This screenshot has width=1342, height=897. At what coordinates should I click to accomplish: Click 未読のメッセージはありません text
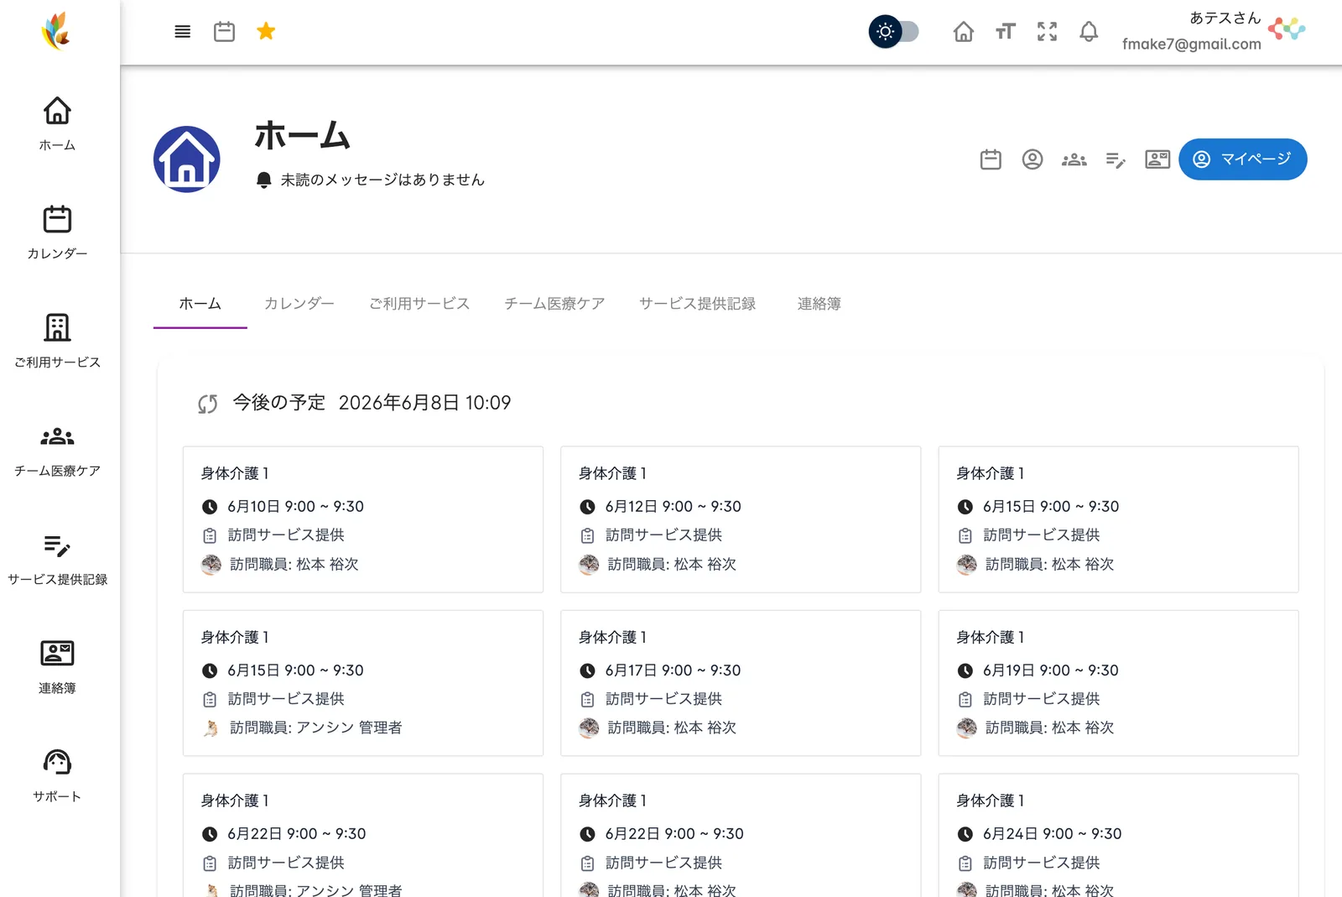tap(382, 180)
